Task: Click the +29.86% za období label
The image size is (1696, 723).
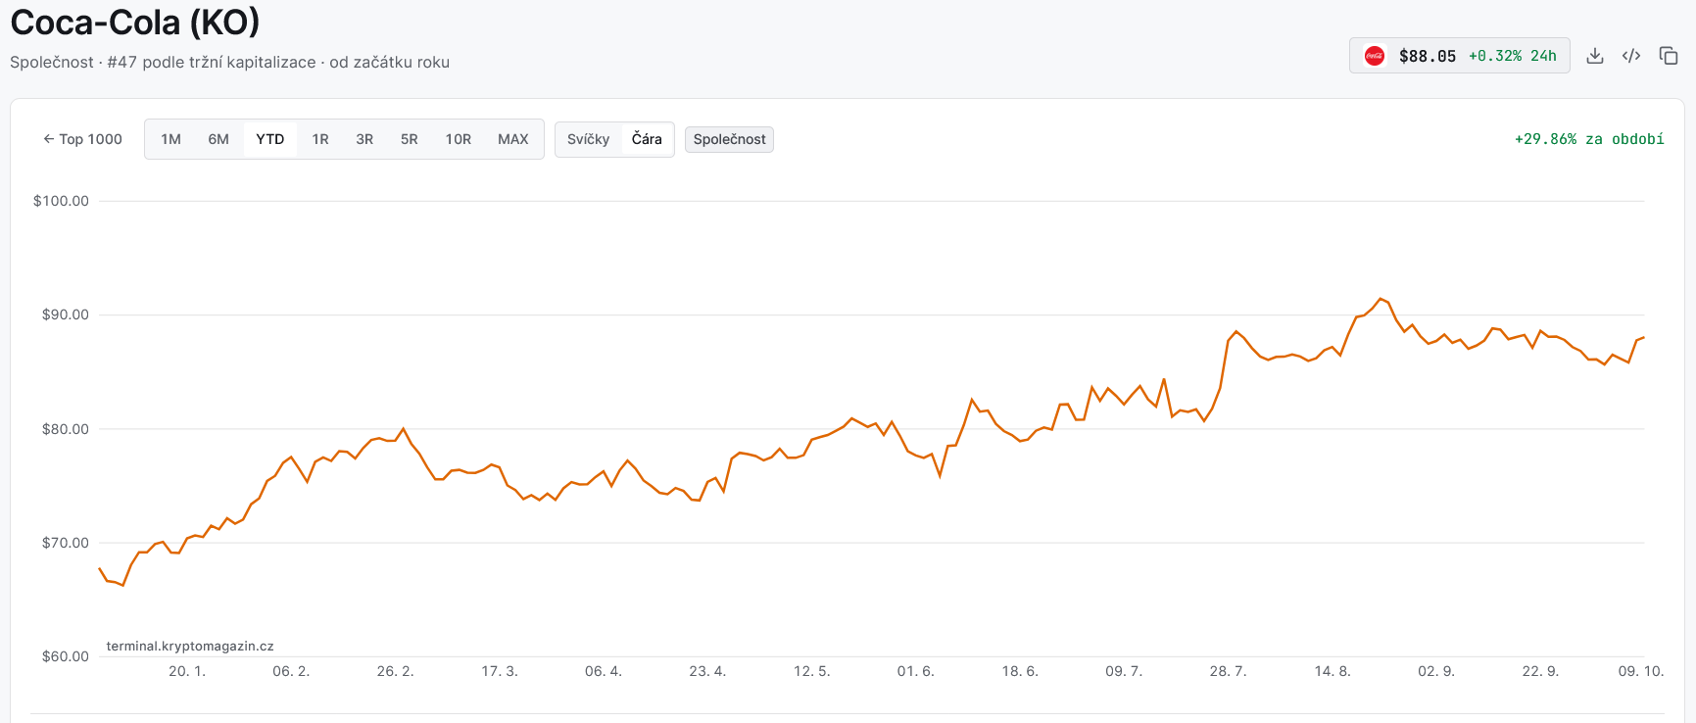Action: coord(1589,139)
